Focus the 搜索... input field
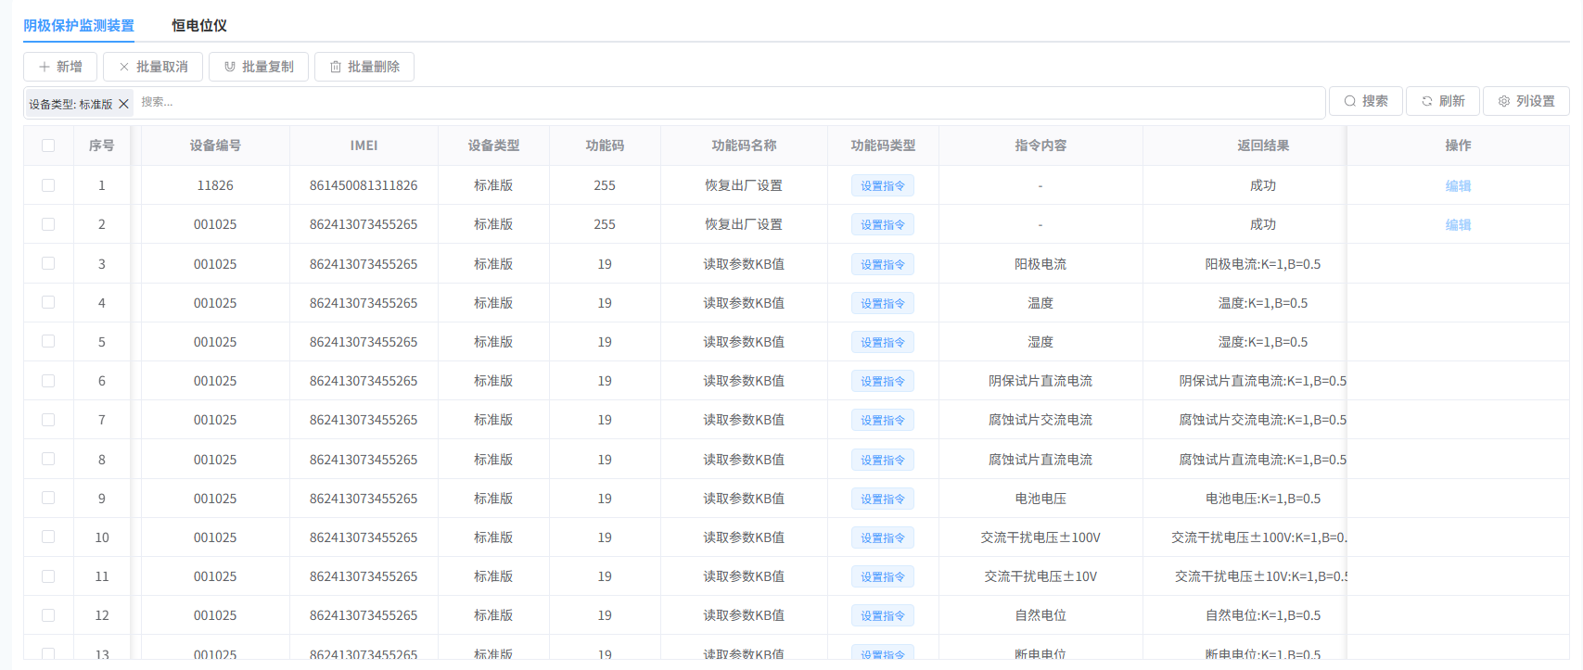Viewport: 1583px width, 670px height. (728, 103)
